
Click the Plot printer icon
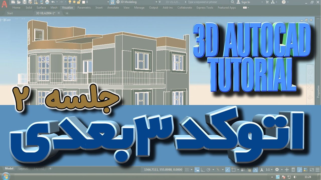[x=47, y=2]
